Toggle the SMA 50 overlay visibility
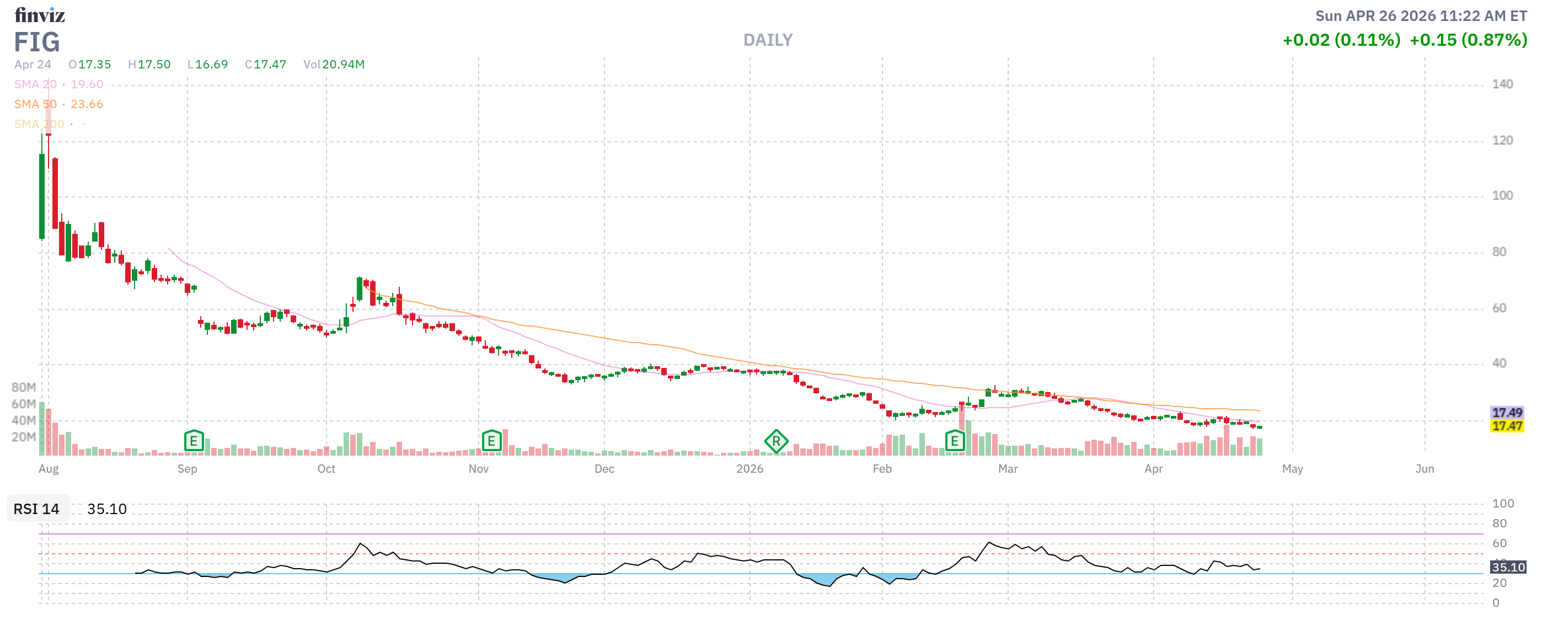Image resolution: width=1542 pixels, height=620 pixels. click(x=35, y=104)
